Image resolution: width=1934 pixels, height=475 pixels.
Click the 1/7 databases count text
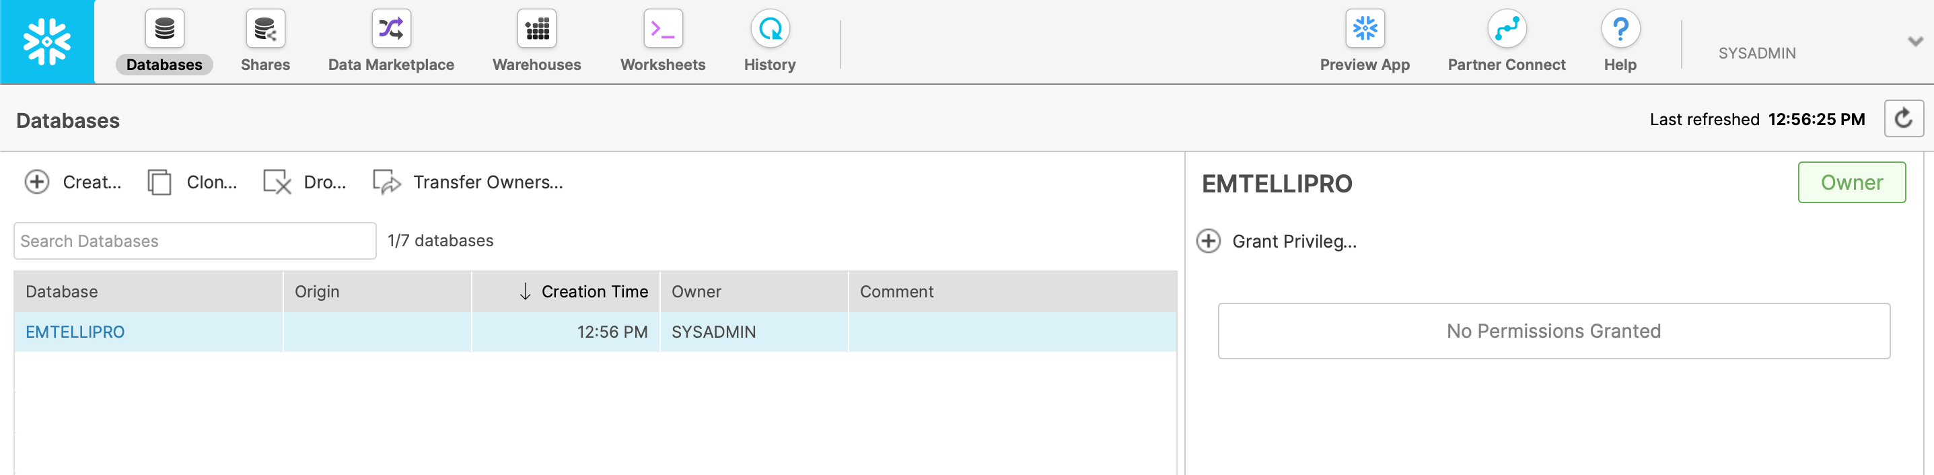(441, 241)
